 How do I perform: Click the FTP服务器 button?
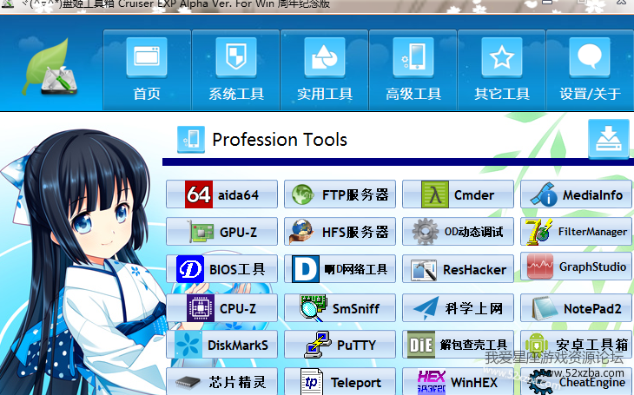(340, 195)
